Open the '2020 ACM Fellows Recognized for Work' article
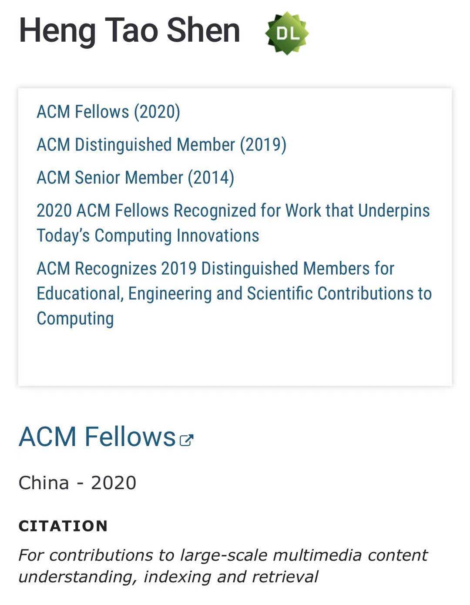The height and width of the screenshot is (605, 470). pos(233,211)
